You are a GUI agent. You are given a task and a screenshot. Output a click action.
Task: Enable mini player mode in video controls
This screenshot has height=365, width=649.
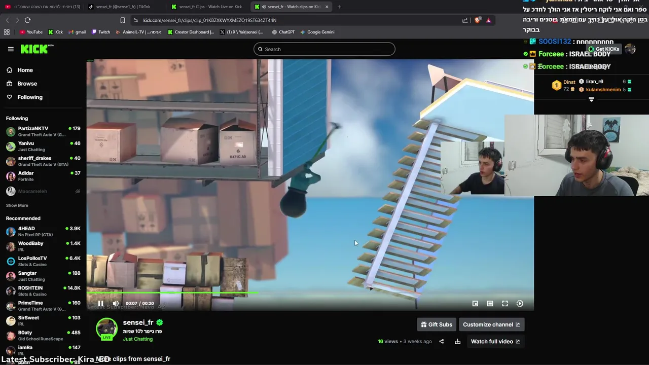[475, 304]
